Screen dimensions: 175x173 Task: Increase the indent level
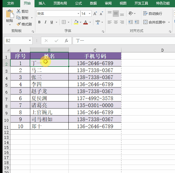tap(137, 22)
